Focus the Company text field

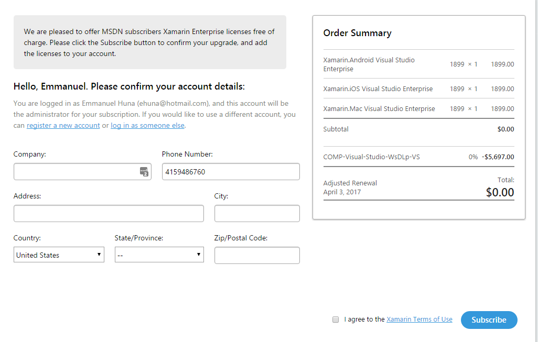pyautogui.click(x=76, y=172)
